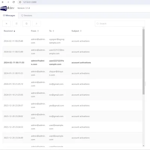150x150 pixels.
Task: Click the refresh messages icon
Action: (26, 24)
